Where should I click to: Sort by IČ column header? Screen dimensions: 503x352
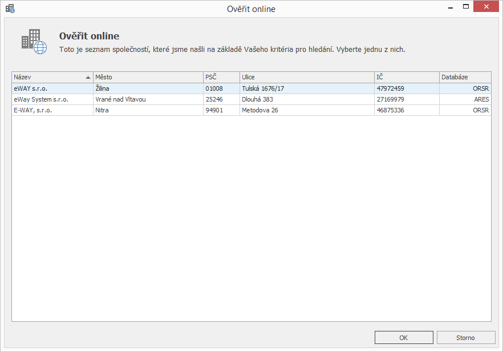[x=407, y=77]
